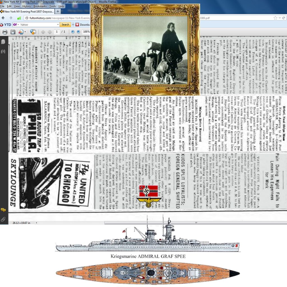This screenshot has height=287, width=287.
Task: Click the horizontal scrollbar left arrow
Action: [36, 223]
